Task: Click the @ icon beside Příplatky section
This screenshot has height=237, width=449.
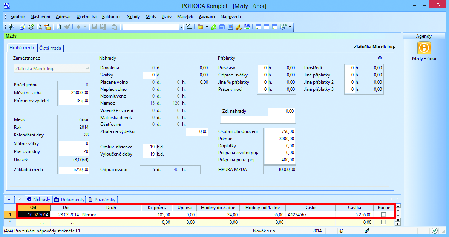Action: [380, 58]
